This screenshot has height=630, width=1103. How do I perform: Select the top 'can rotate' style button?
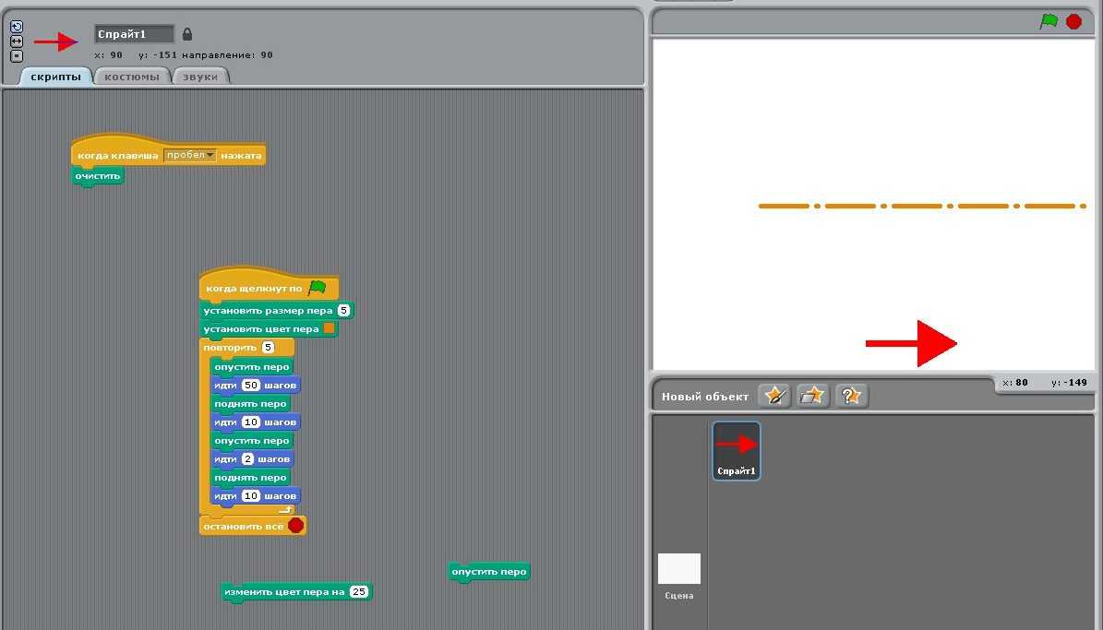point(17,27)
